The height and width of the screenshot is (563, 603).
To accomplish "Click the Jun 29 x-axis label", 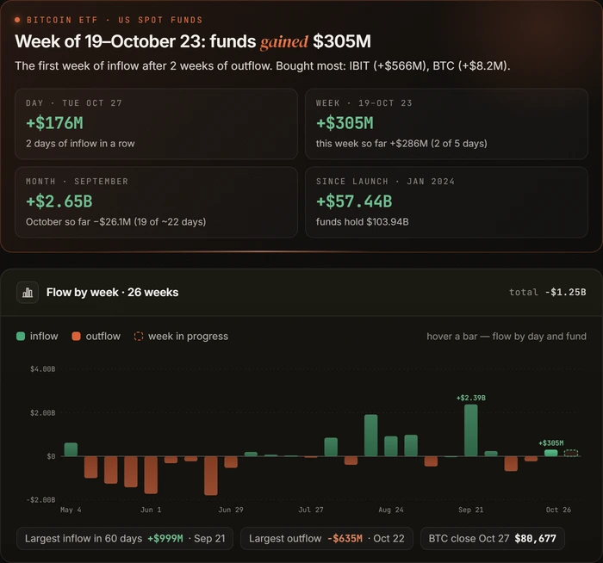I will click(231, 510).
